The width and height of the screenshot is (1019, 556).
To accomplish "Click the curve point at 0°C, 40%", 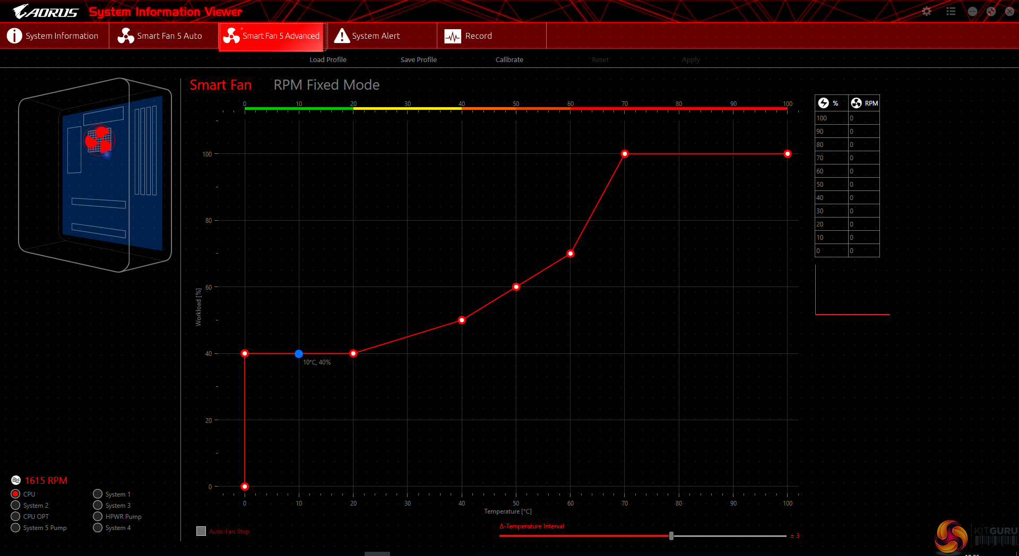I will [245, 353].
